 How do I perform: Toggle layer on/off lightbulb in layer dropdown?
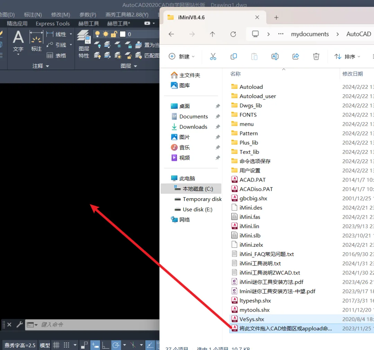coord(97,34)
